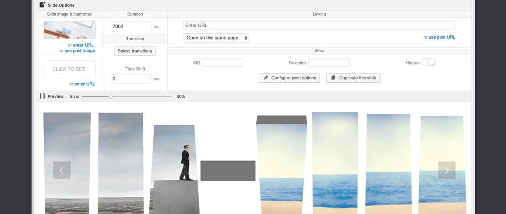The image size is (506, 214).
Task: Click the CLICK TO SET thumbnail box
Action: (x=69, y=69)
